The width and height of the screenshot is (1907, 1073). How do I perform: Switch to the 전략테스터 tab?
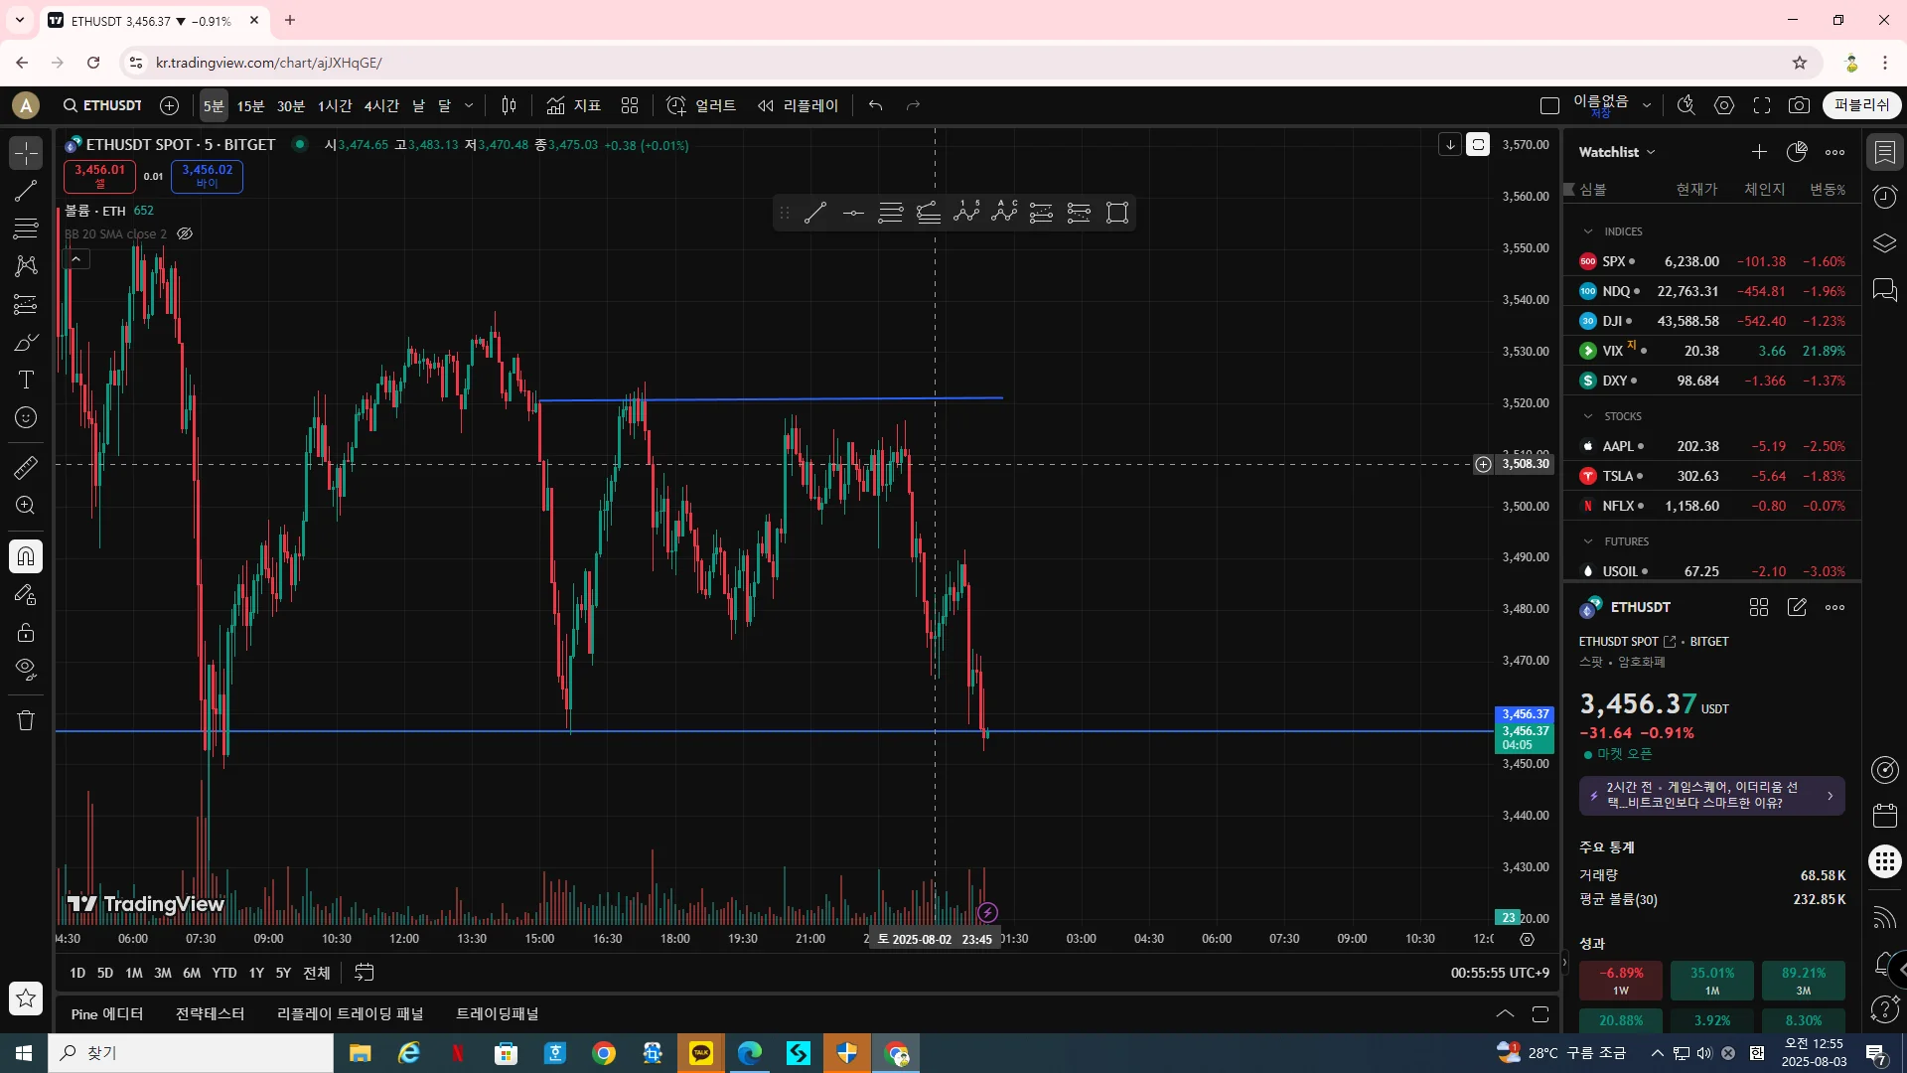(210, 1014)
